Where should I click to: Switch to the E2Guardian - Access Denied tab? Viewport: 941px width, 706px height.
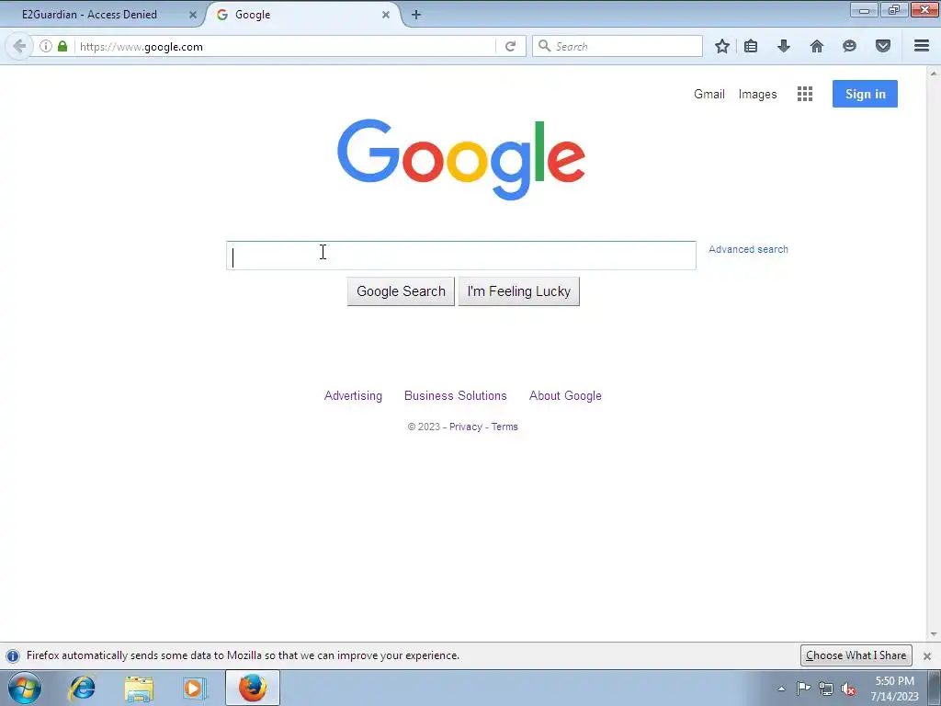coord(90,15)
